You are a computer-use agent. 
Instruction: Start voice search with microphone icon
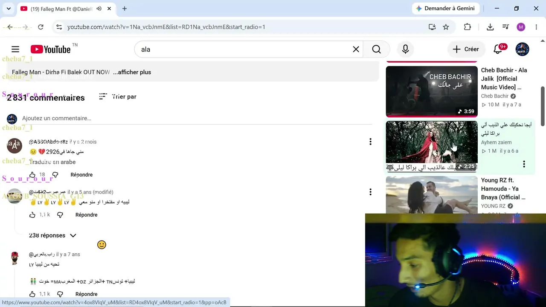click(405, 49)
